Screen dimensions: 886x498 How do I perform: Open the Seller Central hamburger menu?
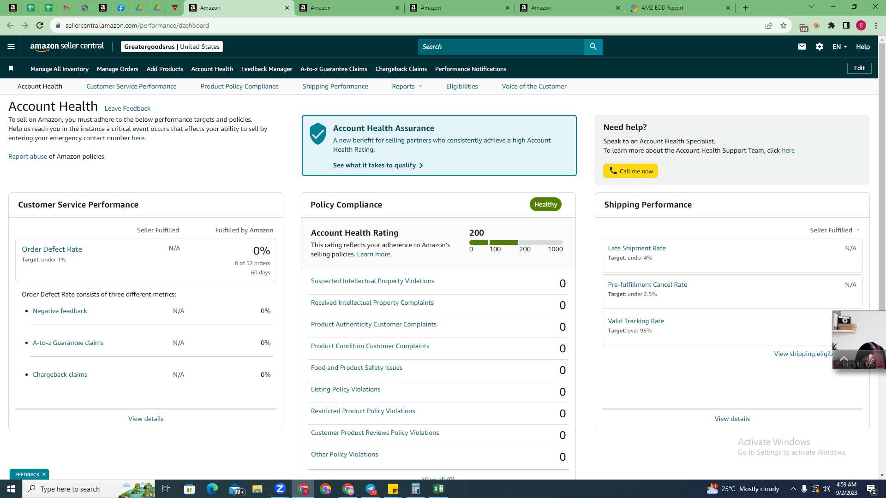(x=11, y=47)
